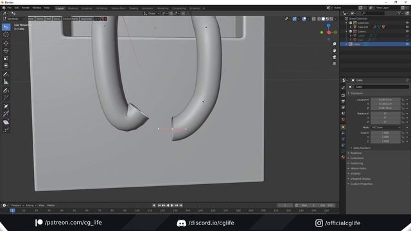Image resolution: width=411 pixels, height=231 pixels.
Task: Select the Select Box tool
Action: (x=6, y=27)
